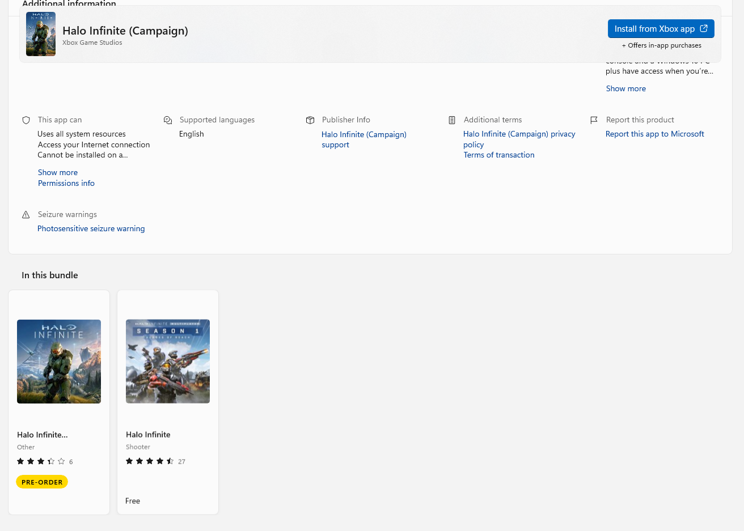Click Report this app to Microsoft
Screen dimensions: 744x531
[x=655, y=134]
